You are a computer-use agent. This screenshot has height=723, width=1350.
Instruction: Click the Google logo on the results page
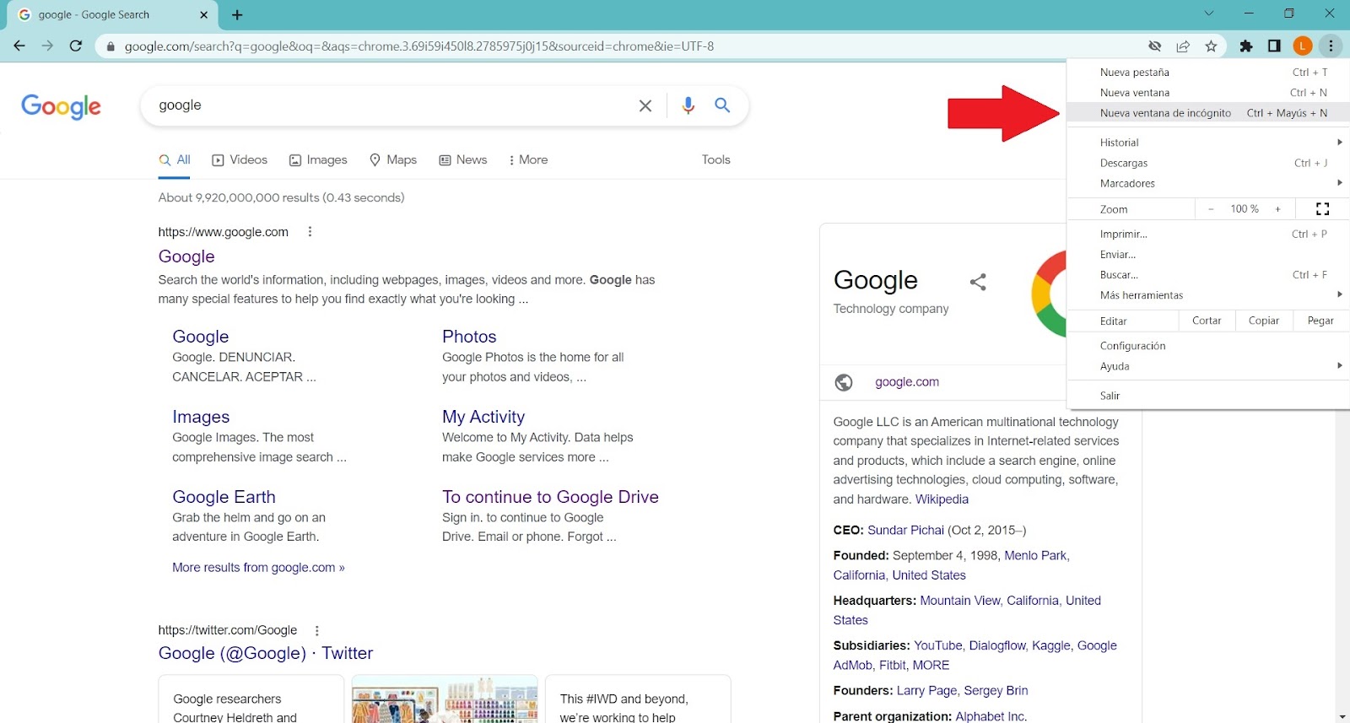(61, 107)
